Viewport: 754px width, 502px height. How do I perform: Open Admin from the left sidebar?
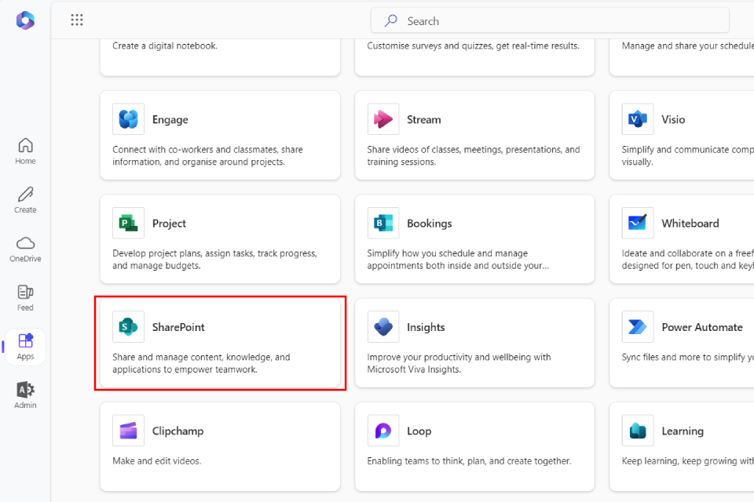[x=25, y=395]
